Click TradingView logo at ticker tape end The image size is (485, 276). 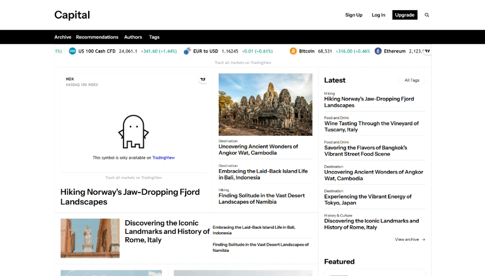[427, 51]
